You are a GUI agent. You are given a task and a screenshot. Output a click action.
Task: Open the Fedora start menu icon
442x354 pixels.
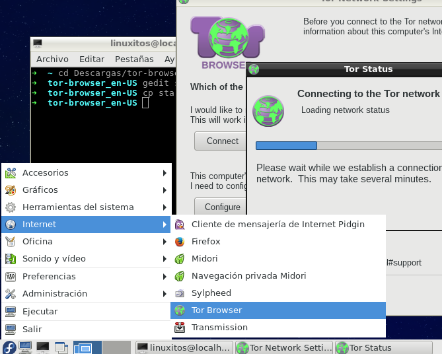pyautogui.click(x=9, y=347)
